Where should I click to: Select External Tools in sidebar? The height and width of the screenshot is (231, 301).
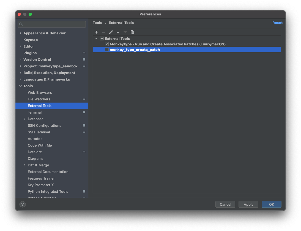click(52, 106)
